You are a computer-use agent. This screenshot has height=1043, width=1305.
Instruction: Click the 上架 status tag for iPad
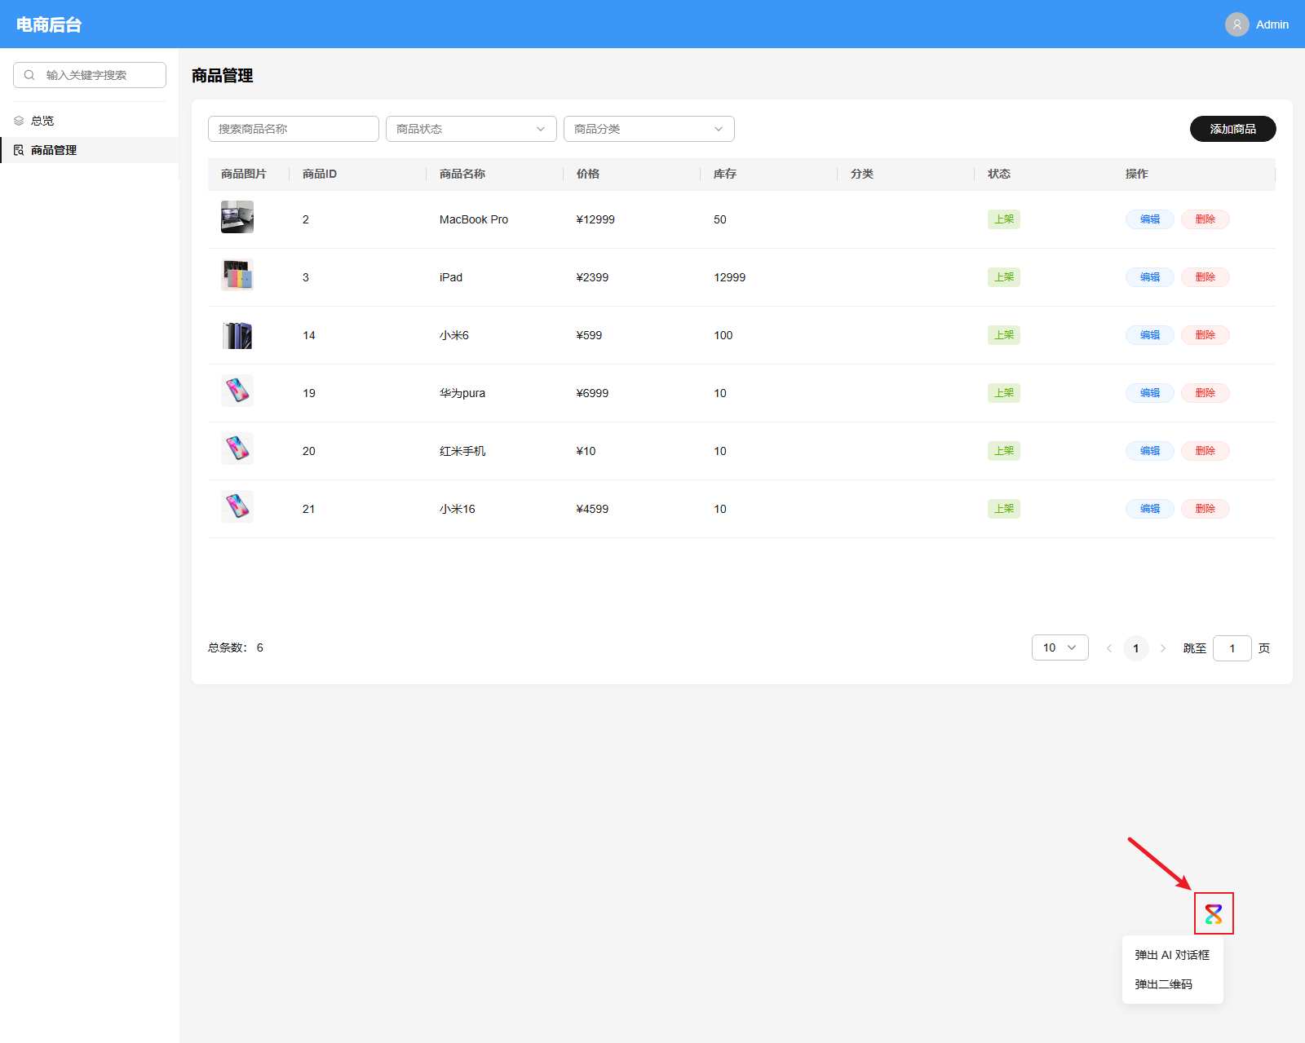point(1004,277)
